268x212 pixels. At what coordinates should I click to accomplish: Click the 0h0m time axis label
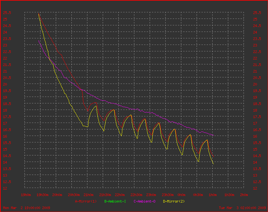pos(181,195)
